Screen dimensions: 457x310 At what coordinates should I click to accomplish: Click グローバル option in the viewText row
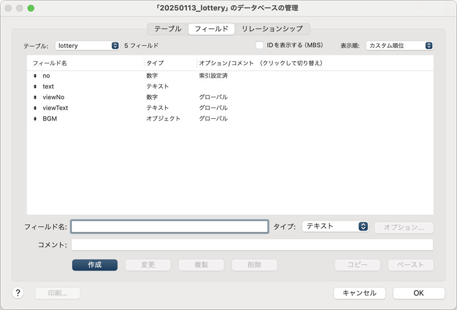(213, 108)
